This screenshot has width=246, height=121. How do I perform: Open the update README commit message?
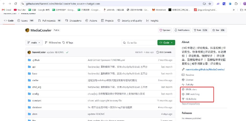tap(55, 52)
